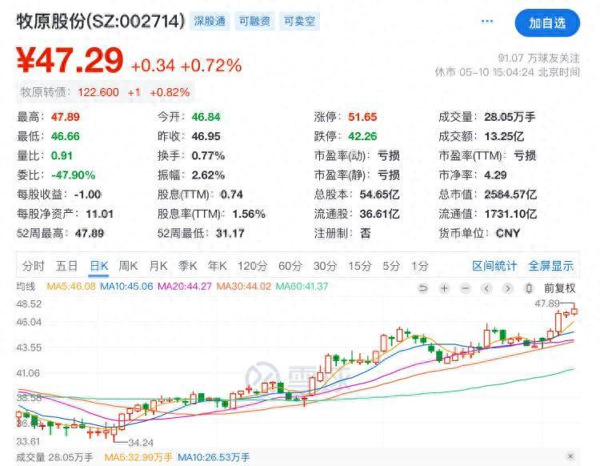Switch to the 1分 interval tab
The image size is (600, 466).
[x=420, y=266]
